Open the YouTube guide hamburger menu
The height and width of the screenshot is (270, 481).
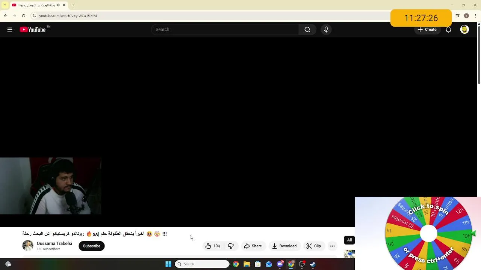(x=10, y=30)
